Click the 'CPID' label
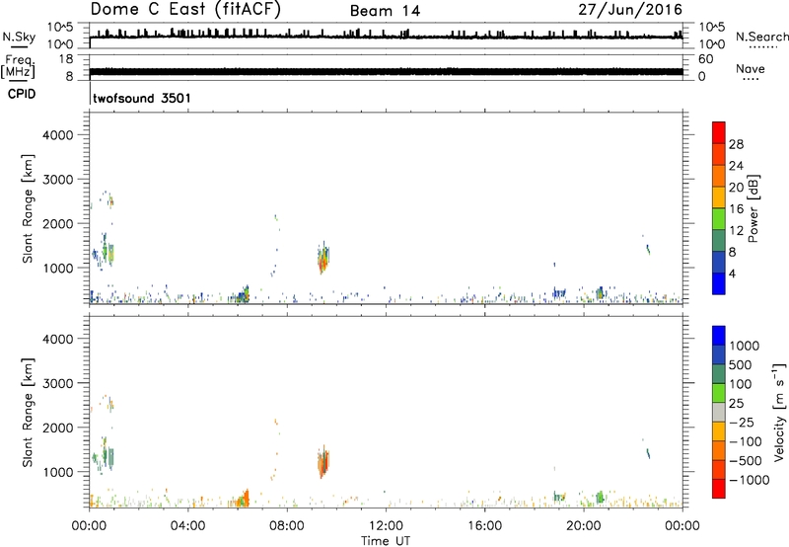789x547 pixels. click(22, 94)
